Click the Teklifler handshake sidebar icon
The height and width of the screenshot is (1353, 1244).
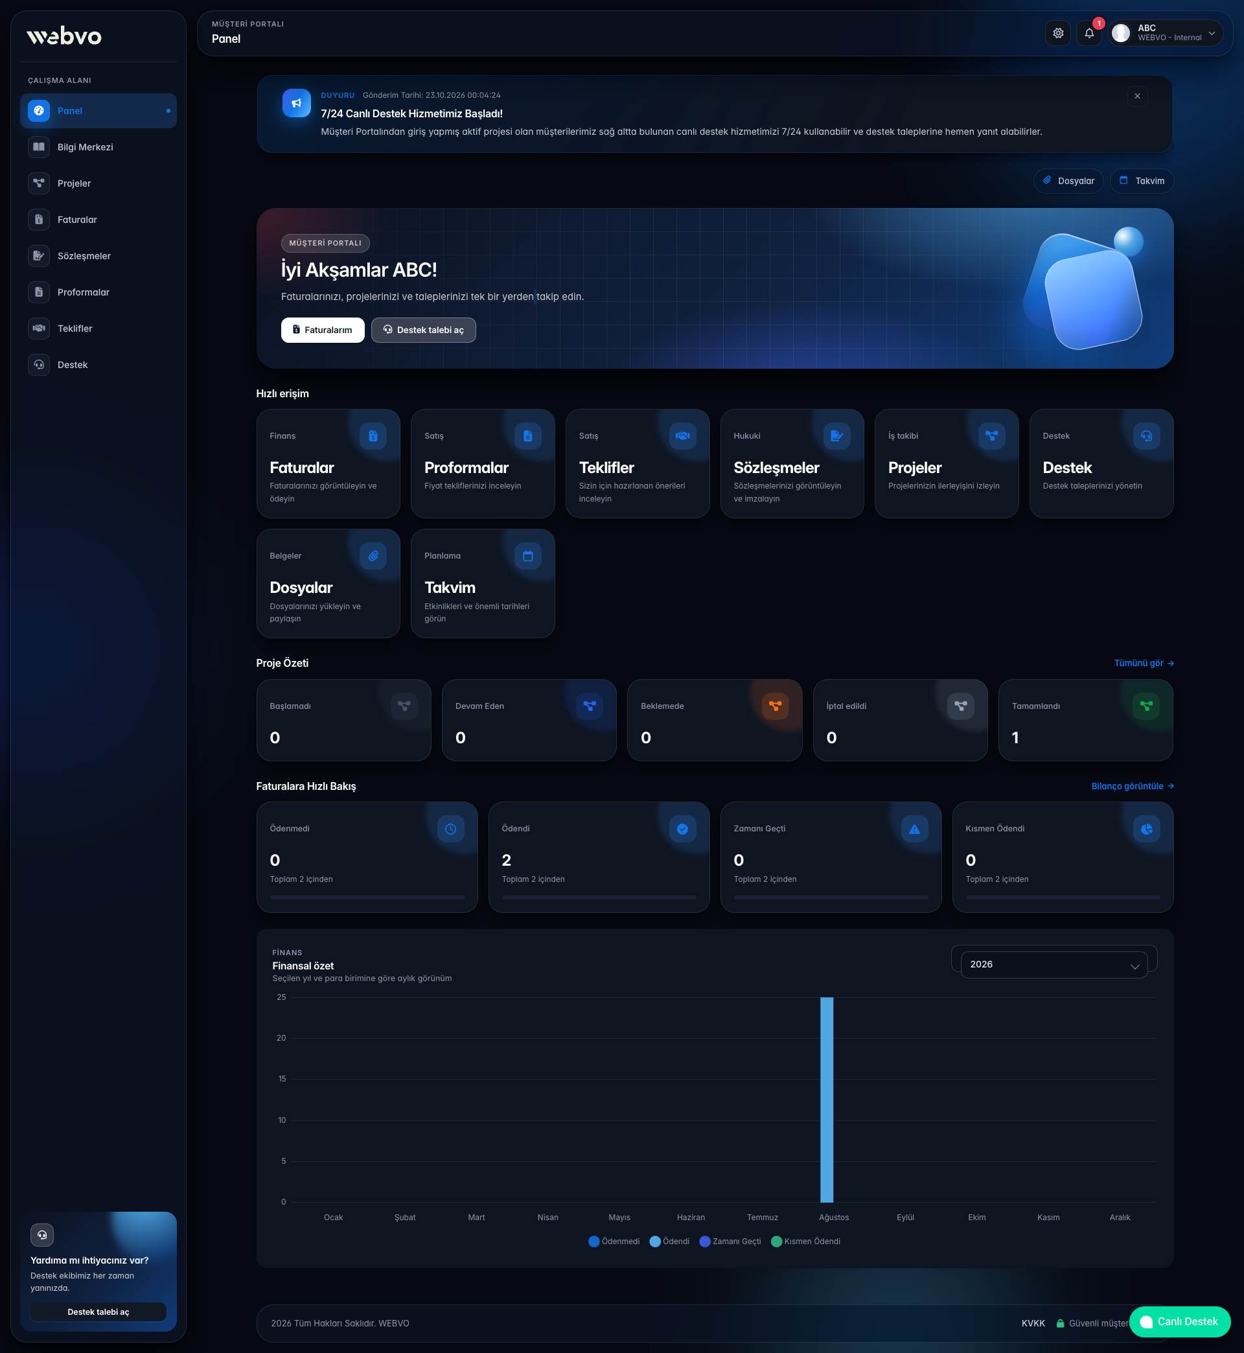pyautogui.click(x=39, y=329)
